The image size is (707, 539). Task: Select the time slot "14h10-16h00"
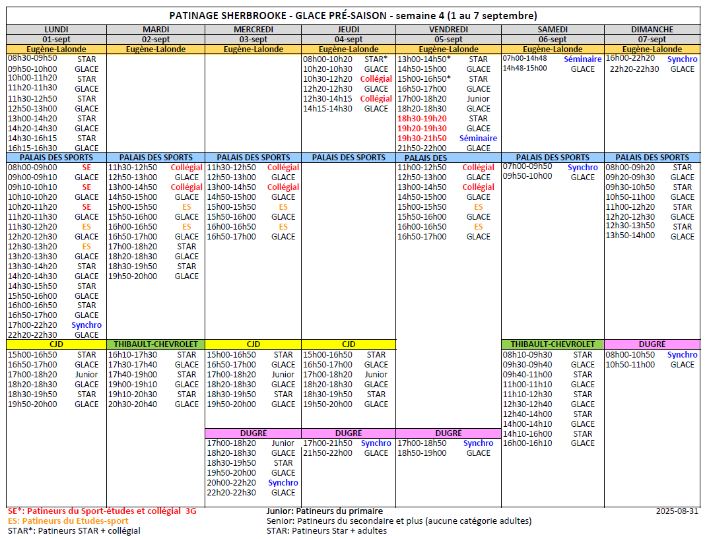[x=527, y=434]
